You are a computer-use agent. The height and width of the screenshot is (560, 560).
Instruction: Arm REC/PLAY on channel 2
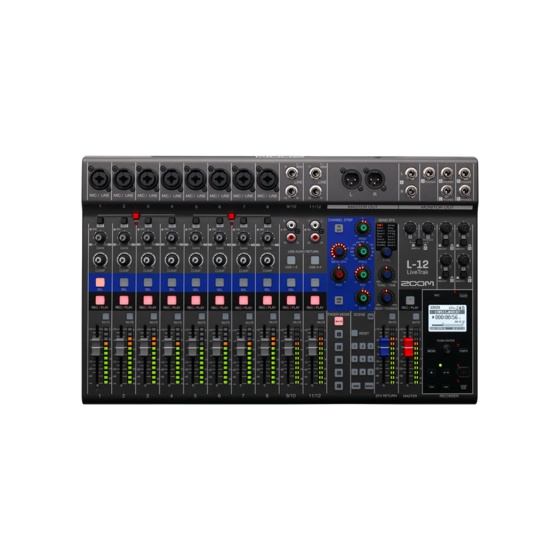[124, 300]
